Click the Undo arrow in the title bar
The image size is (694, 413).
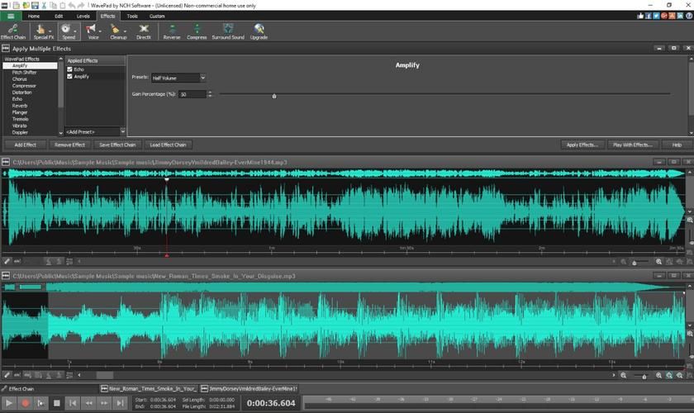tap(72, 5)
